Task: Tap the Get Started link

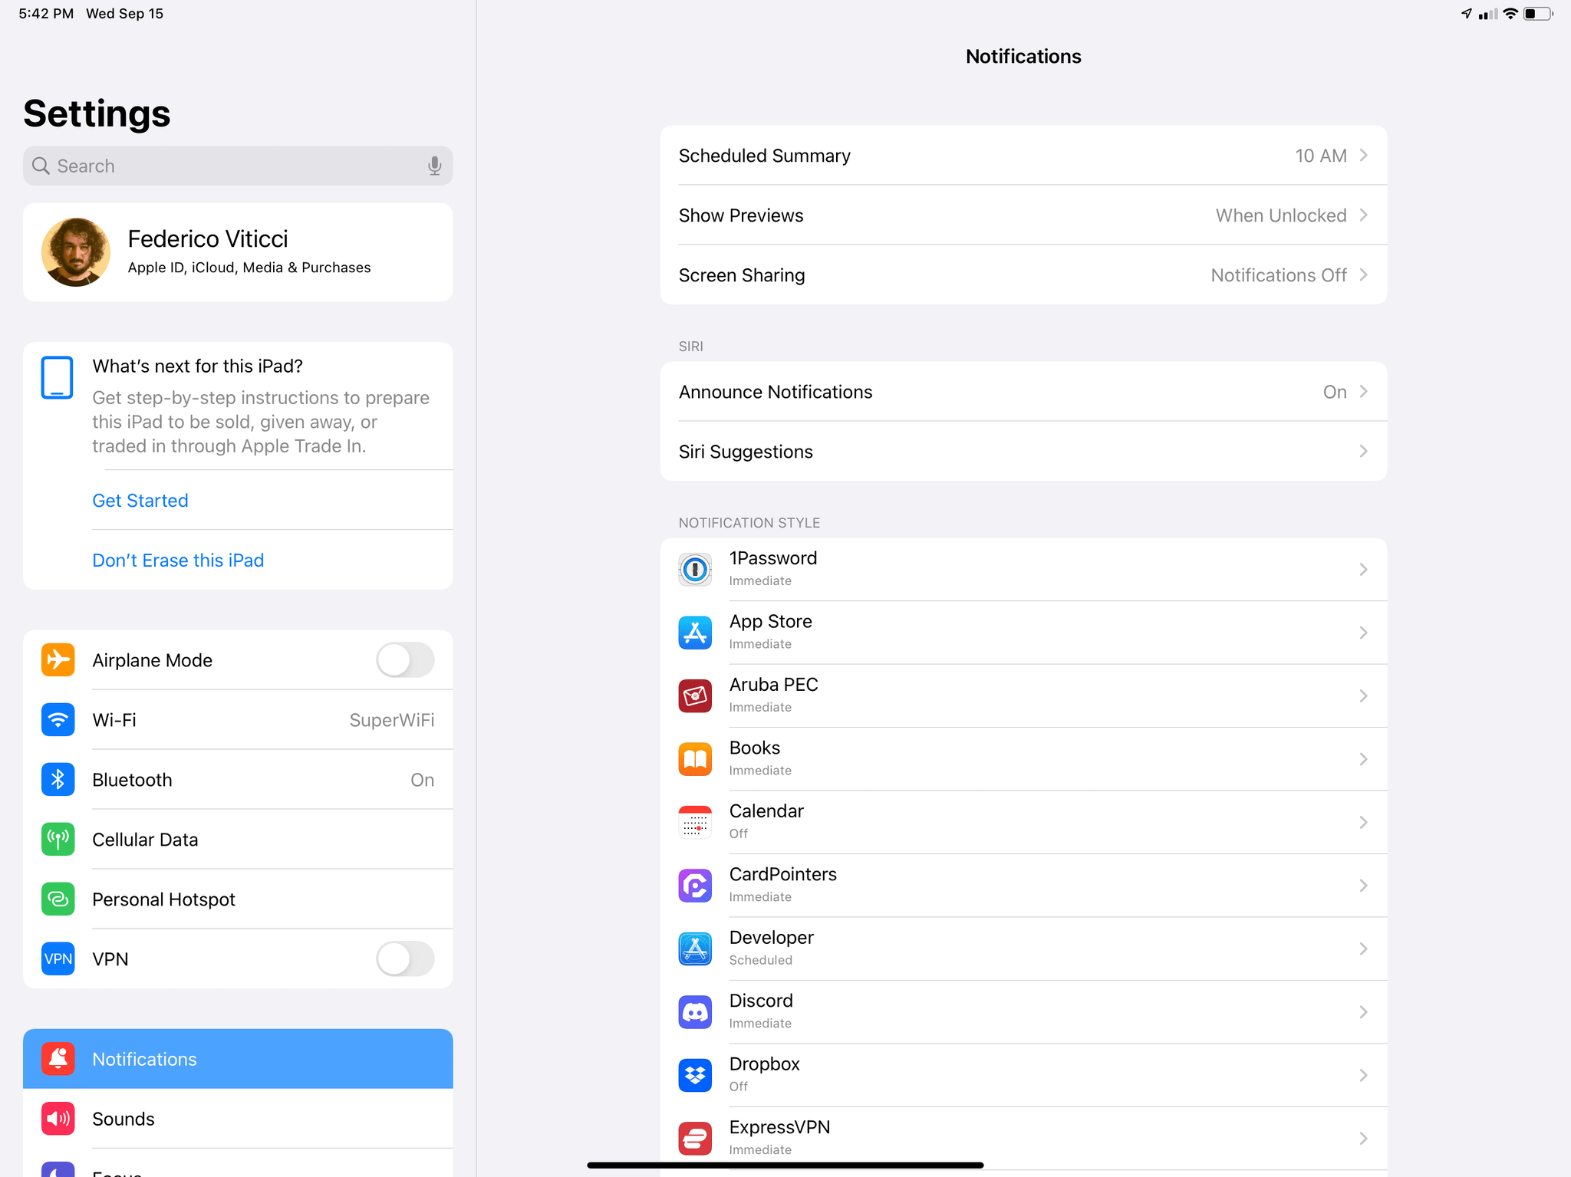Action: click(140, 501)
